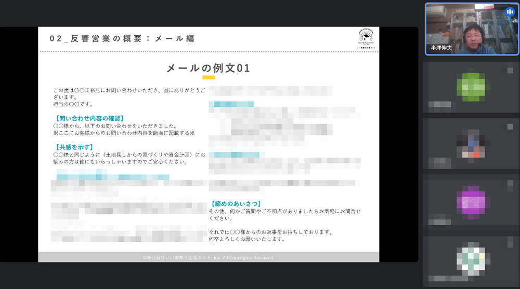Click the 【締めのあいさつ】 section heading
The height and width of the screenshot is (289, 520).
tap(235, 204)
